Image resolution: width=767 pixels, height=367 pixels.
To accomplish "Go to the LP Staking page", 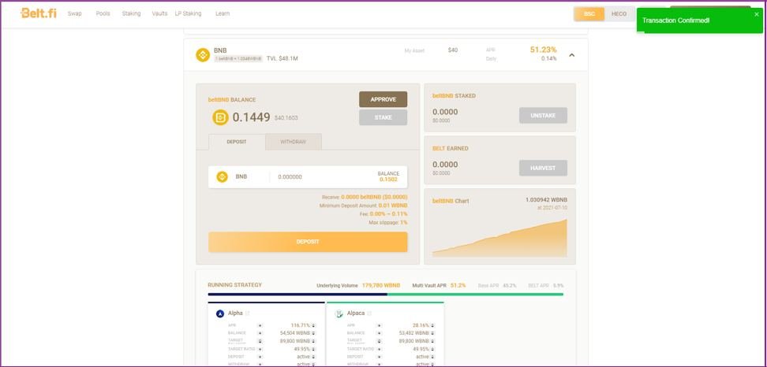I will click(187, 13).
